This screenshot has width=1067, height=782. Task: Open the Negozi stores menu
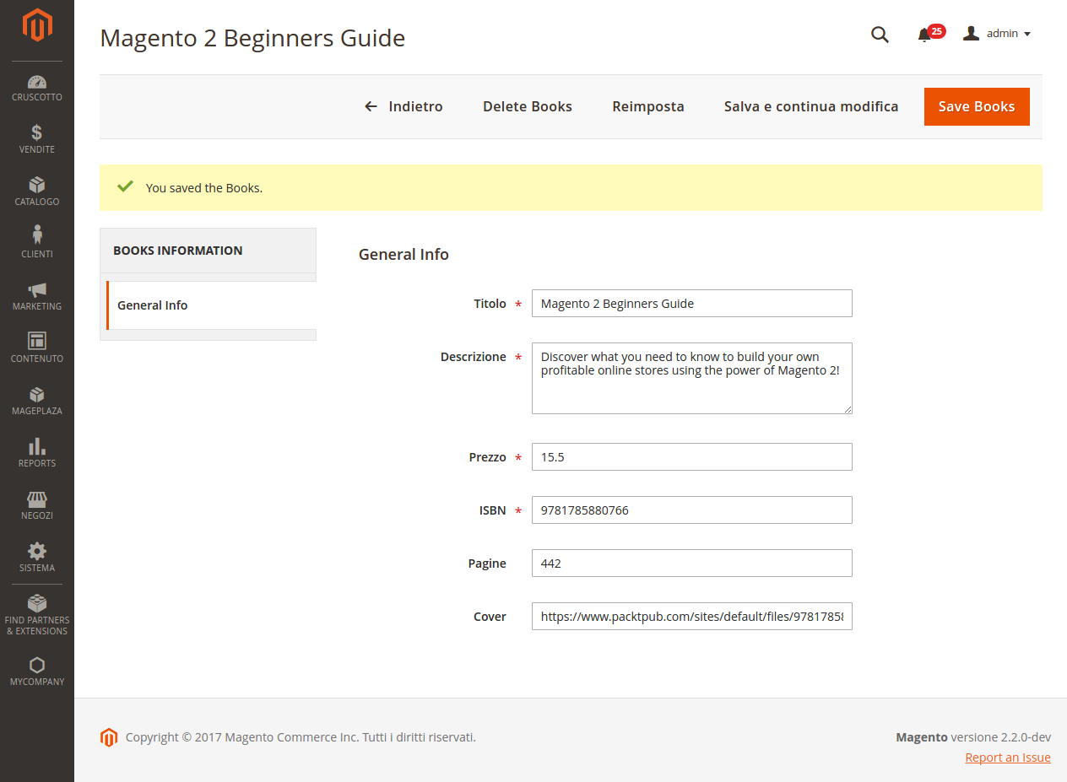click(37, 506)
